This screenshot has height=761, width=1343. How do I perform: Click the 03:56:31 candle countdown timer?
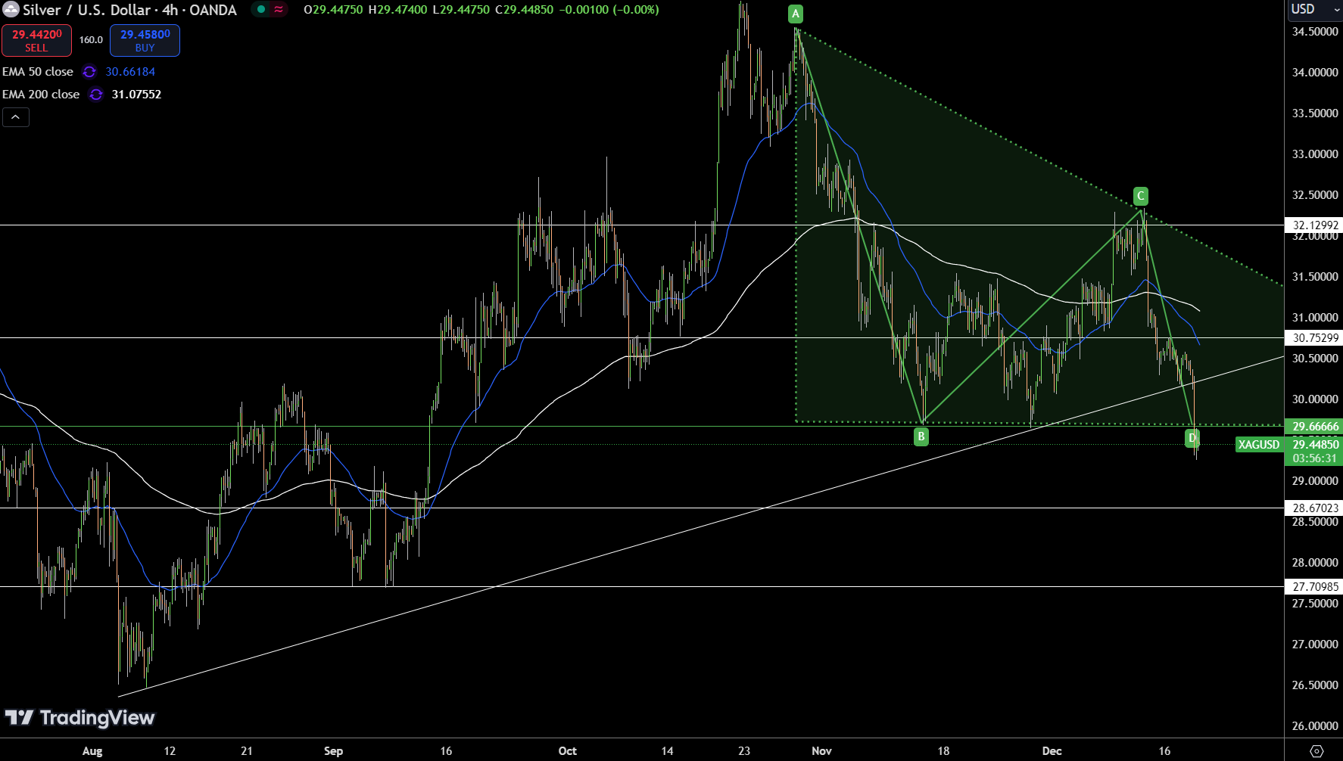click(1313, 458)
